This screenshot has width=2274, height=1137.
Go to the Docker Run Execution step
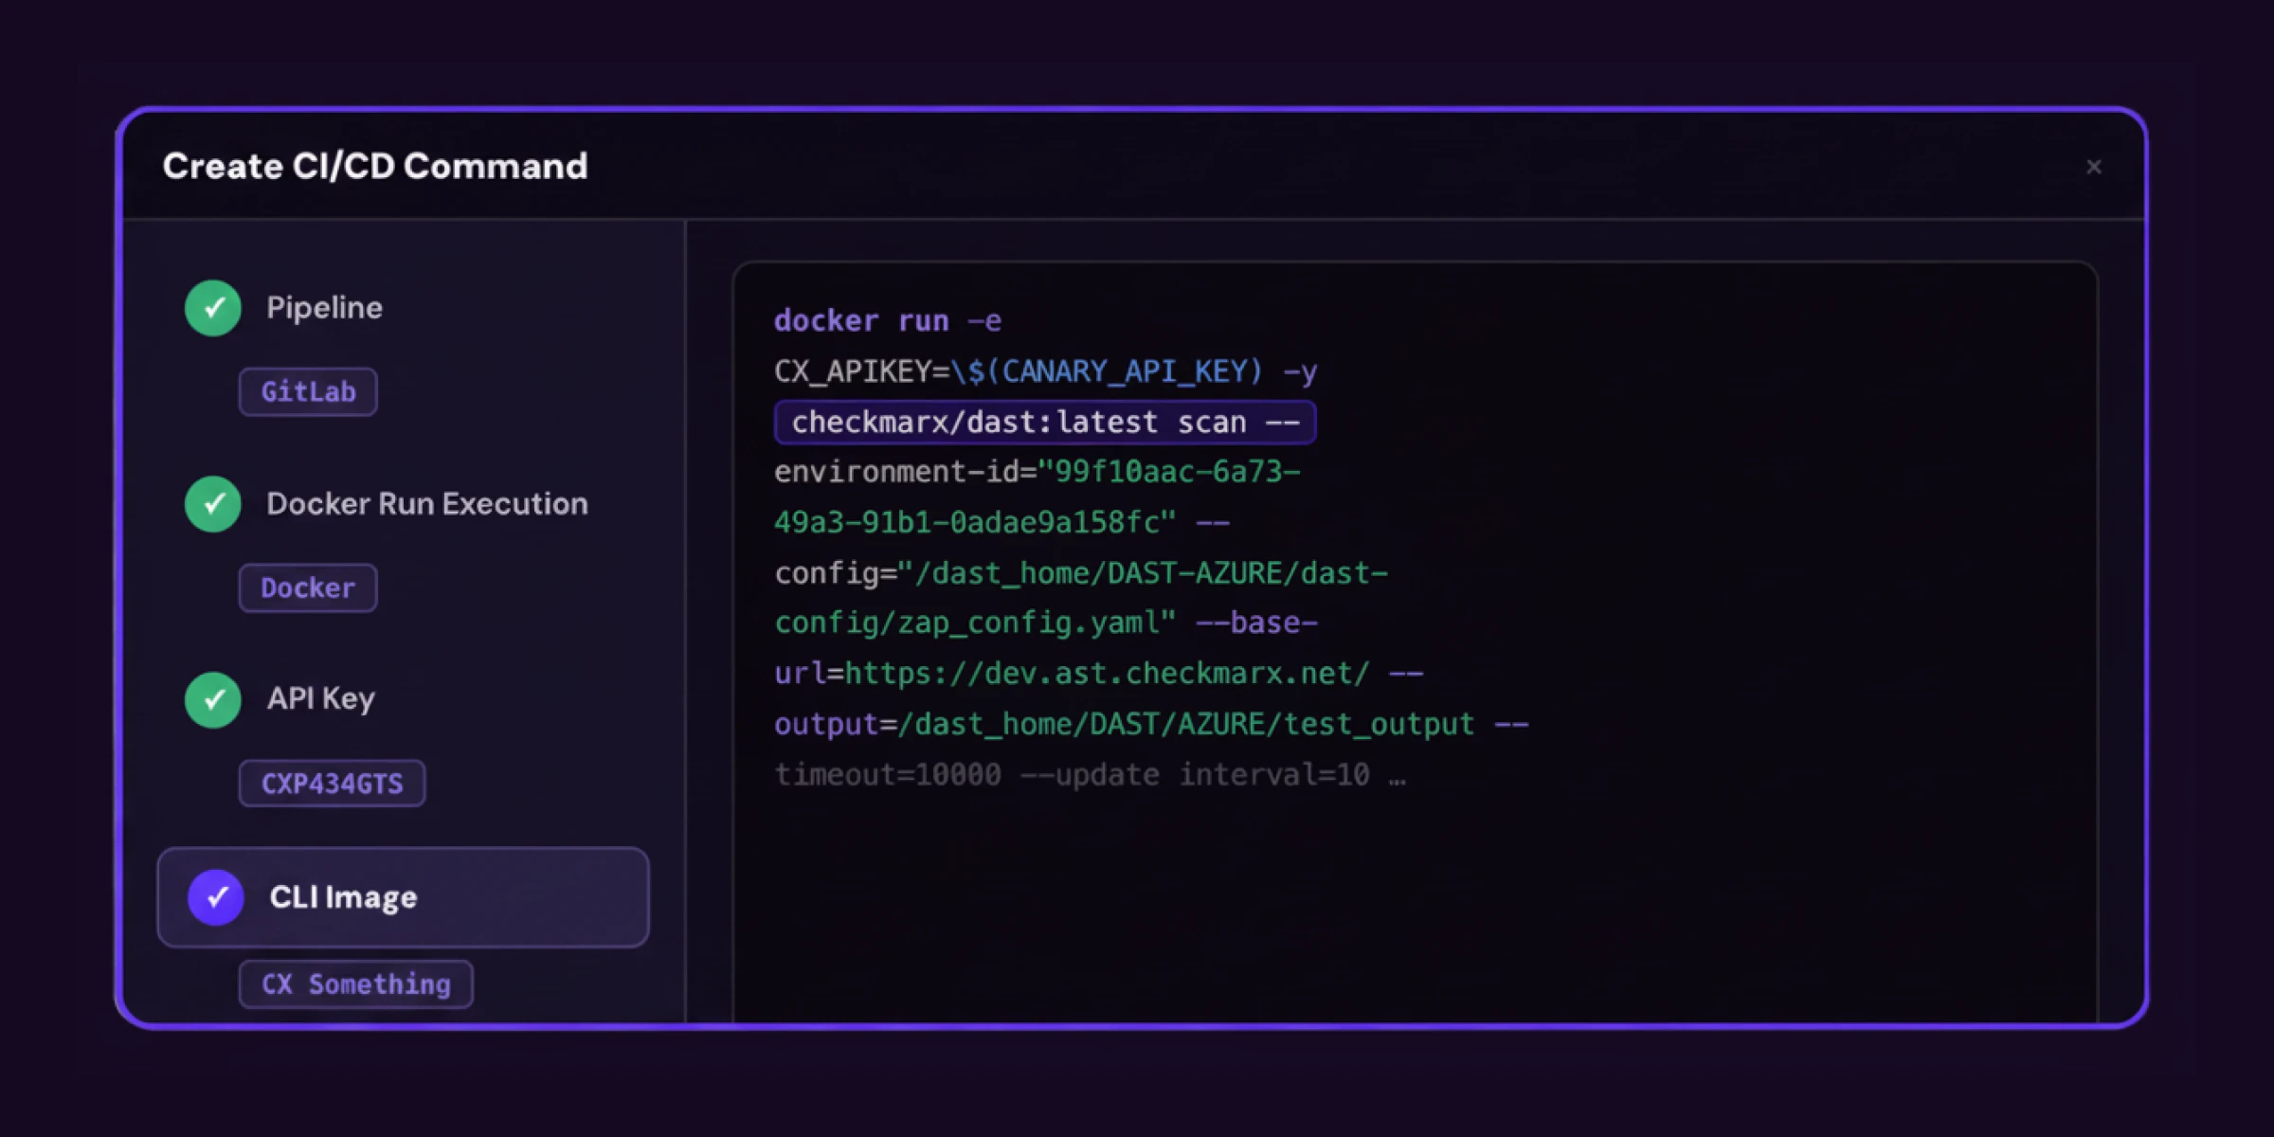click(x=427, y=503)
